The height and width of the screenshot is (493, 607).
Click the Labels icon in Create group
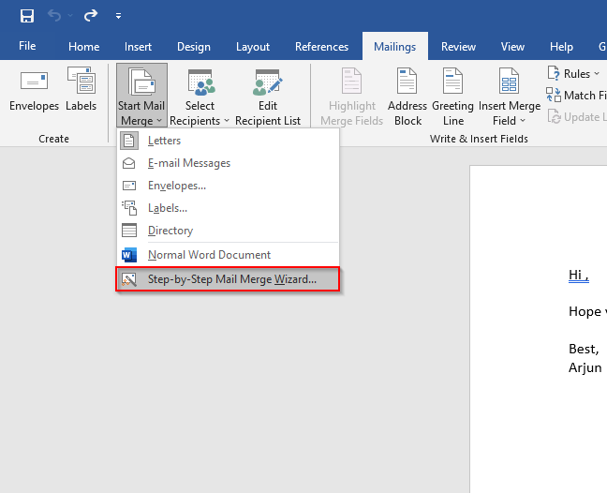coord(81,84)
